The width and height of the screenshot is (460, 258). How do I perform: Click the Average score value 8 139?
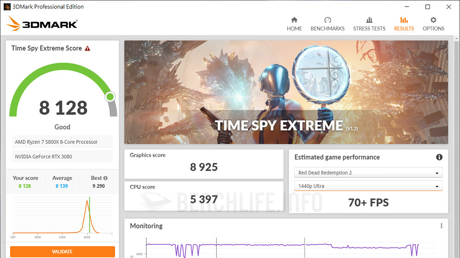[x=62, y=186]
